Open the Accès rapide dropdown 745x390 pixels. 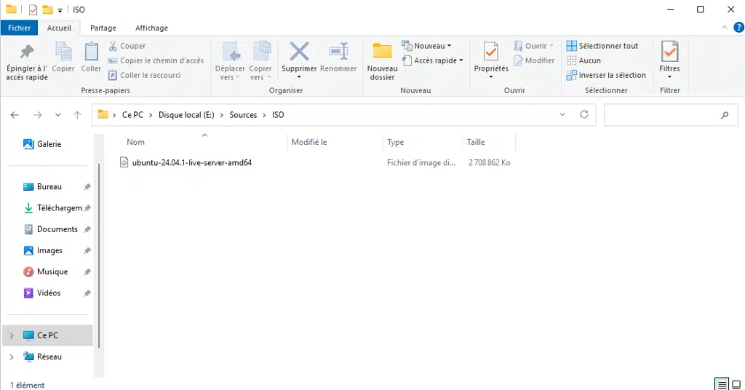click(x=432, y=60)
